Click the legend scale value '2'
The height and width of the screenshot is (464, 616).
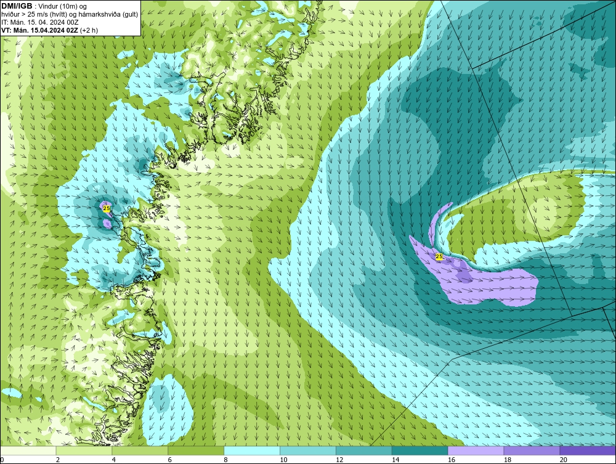(x=58, y=460)
